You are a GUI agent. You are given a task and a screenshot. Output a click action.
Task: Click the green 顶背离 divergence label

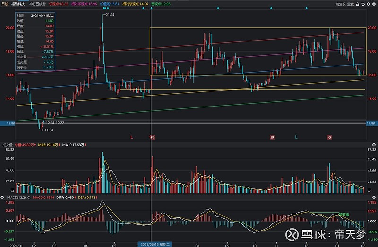point(344,214)
